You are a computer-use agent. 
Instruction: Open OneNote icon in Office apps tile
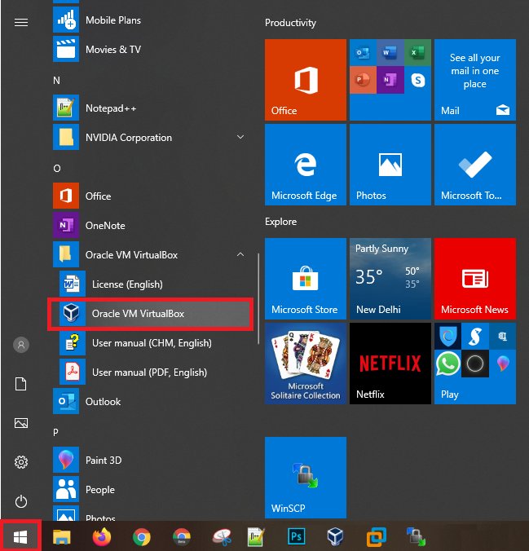coord(390,80)
